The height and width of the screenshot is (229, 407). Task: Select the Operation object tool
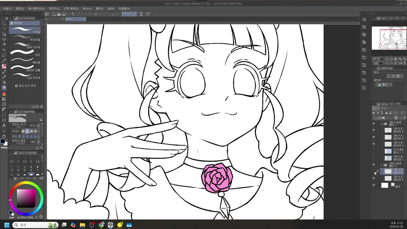tap(4, 34)
